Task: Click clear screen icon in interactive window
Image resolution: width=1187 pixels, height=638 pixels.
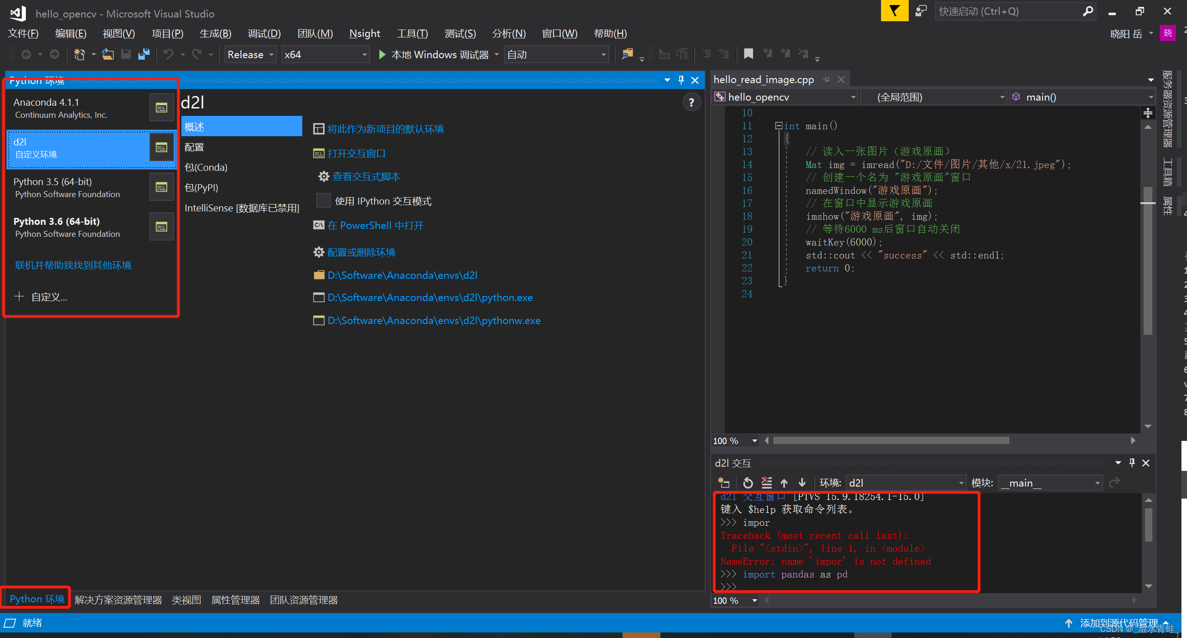Action: tap(766, 483)
